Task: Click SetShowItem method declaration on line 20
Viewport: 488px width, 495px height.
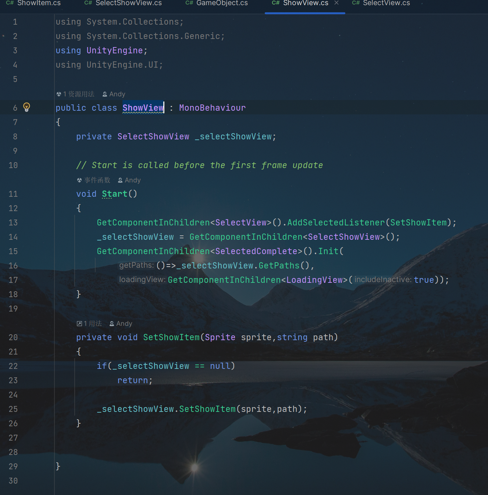Action: [171, 337]
